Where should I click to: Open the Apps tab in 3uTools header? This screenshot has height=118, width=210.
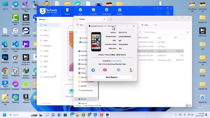point(80,11)
